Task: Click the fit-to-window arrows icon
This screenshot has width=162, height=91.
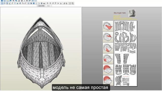Action: tap(70, 3)
